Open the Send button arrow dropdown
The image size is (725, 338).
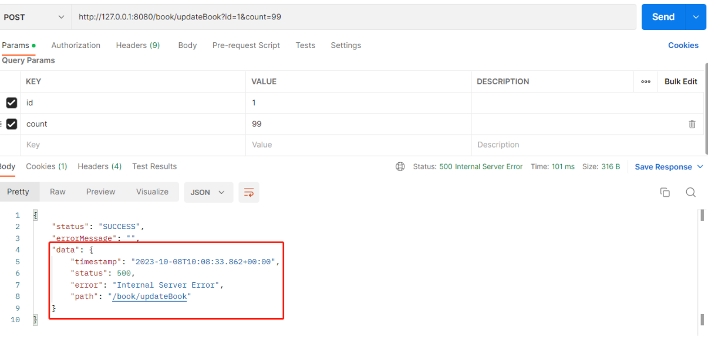pos(696,17)
